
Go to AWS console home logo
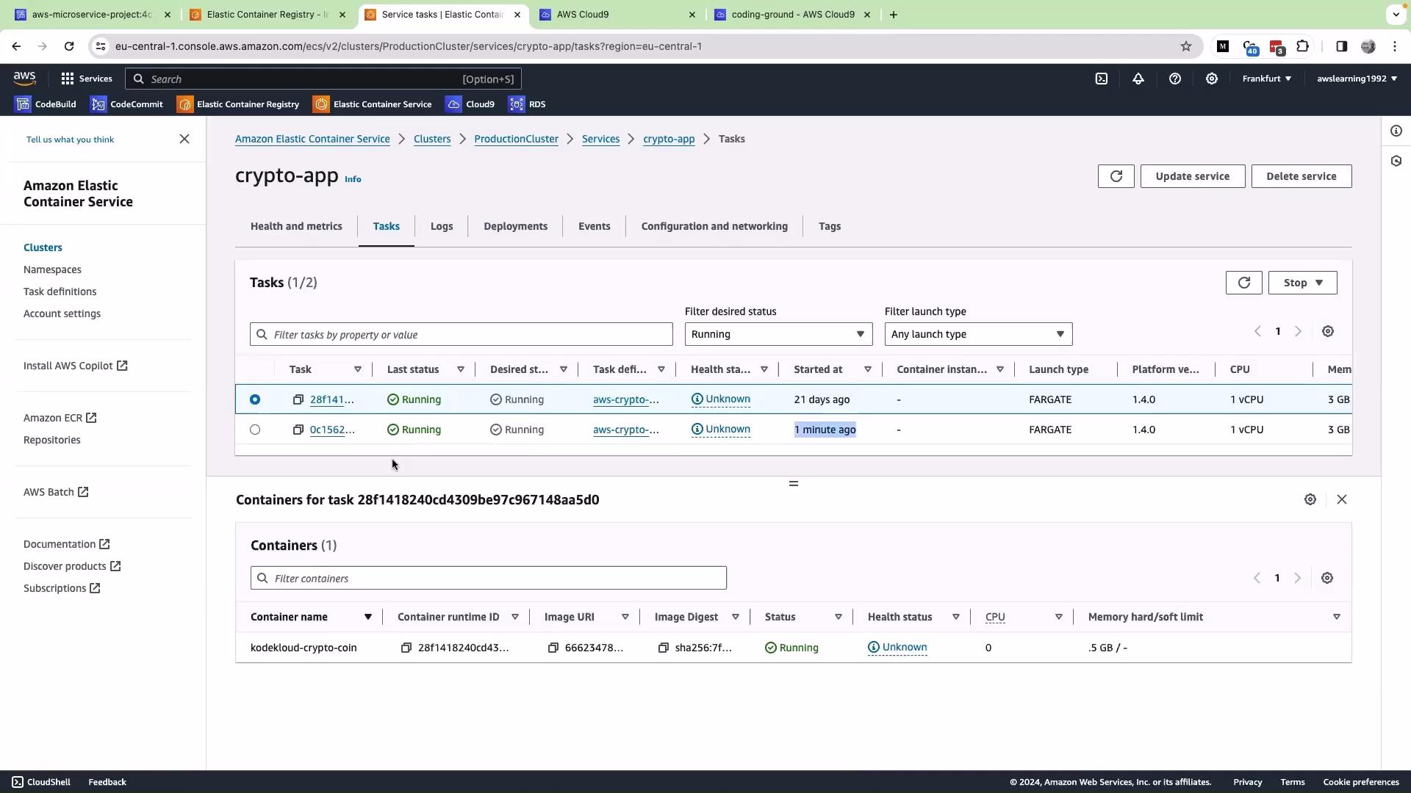point(24,79)
